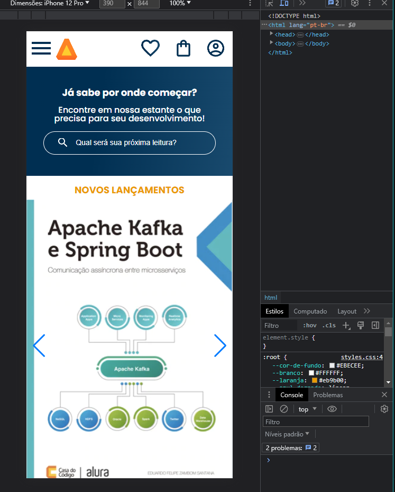This screenshot has height=492, width=395.
Task: Open device toolbar more options menu
Action: point(250,3)
